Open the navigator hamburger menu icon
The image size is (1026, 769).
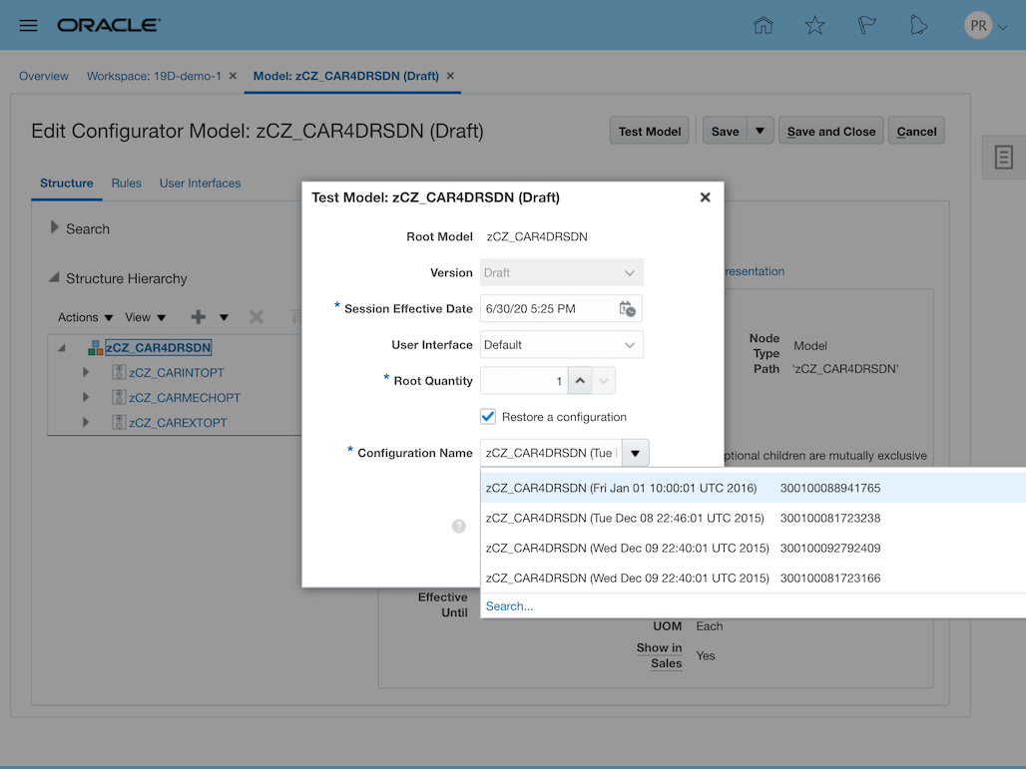pyautogui.click(x=27, y=25)
